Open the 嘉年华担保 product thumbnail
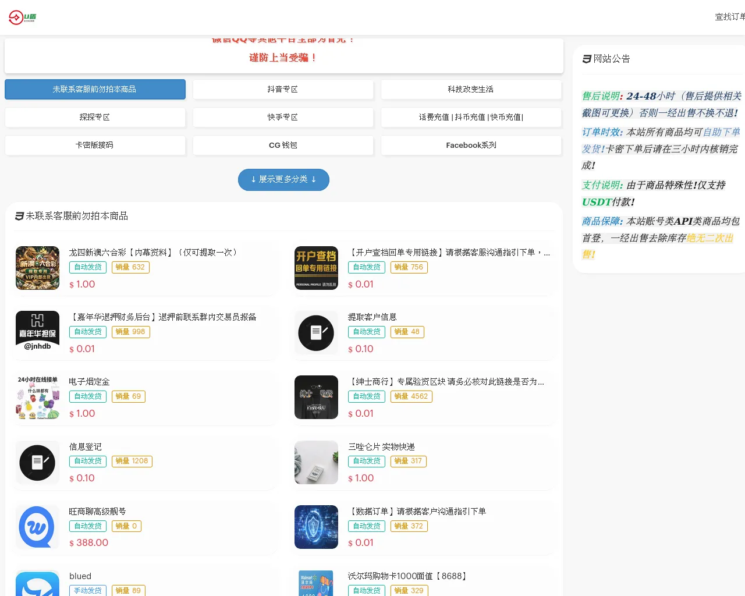This screenshot has height=596, width=745. [37, 332]
